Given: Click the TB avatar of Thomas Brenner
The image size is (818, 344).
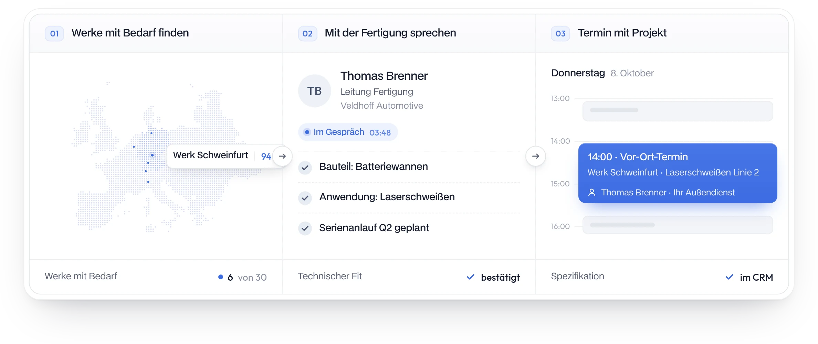Looking at the screenshot, I should pyautogui.click(x=314, y=91).
